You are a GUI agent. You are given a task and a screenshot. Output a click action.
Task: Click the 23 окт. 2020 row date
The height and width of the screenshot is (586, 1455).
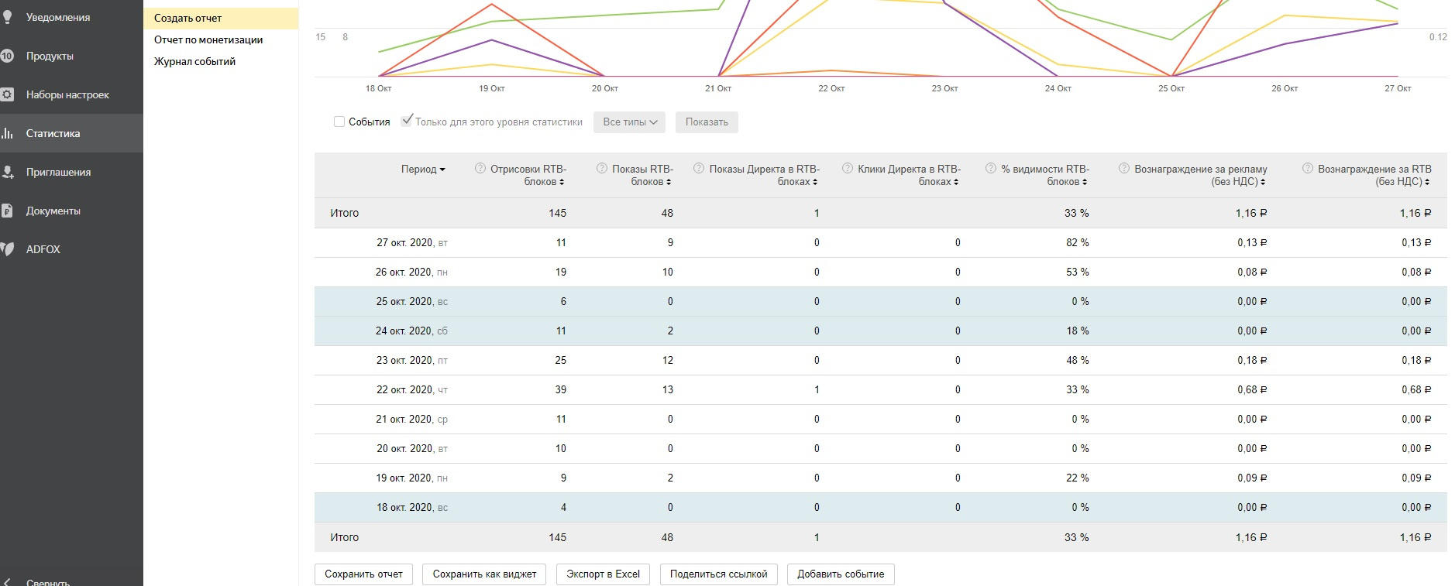(412, 360)
